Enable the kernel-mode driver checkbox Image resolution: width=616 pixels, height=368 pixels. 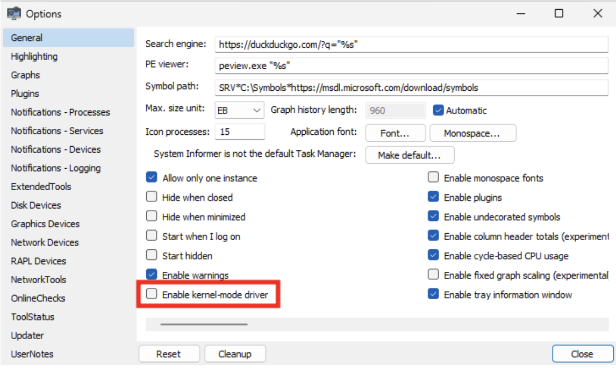pos(153,294)
